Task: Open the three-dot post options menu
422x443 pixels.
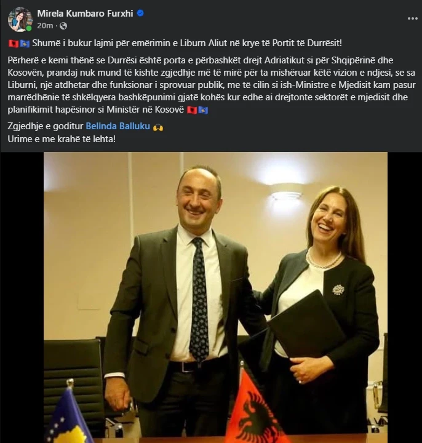Action: 413,18
